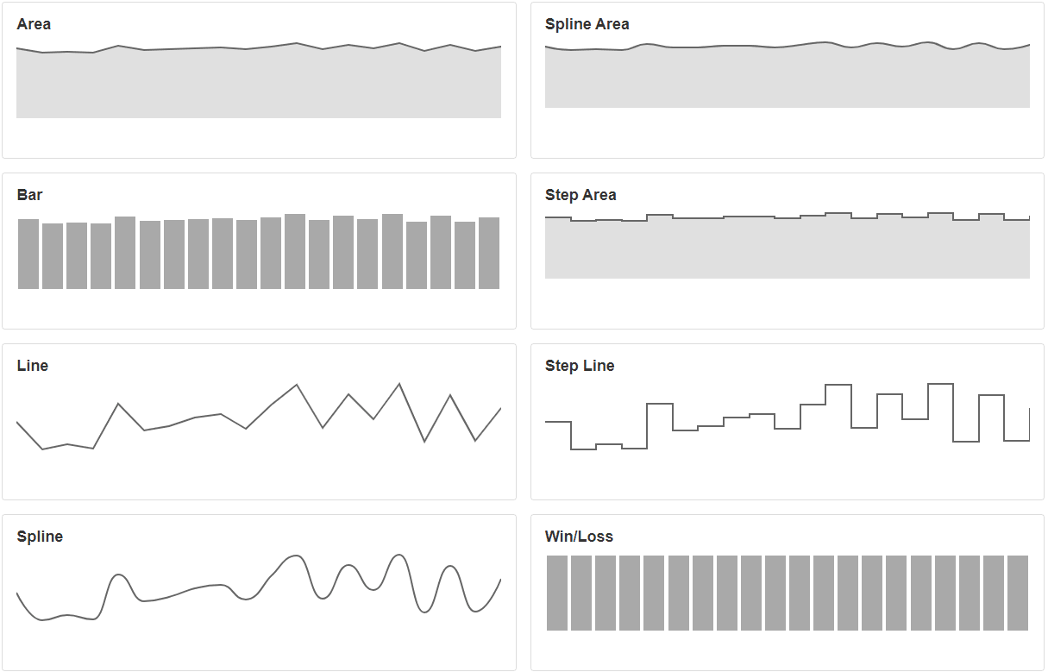This screenshot has width=1048, height=672.
Task: Click the Line sparkline chart
Action: [x=259, y=417]
